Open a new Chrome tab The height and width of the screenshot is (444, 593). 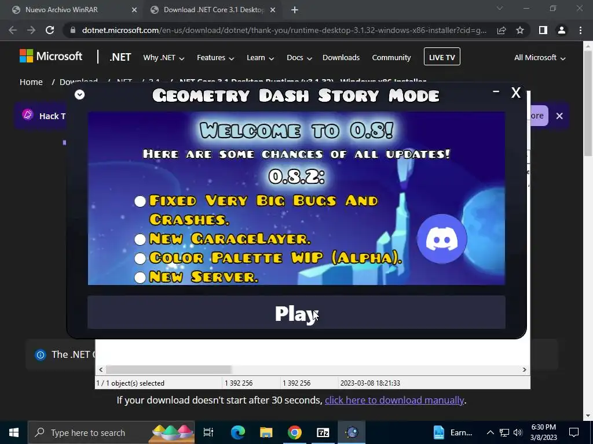coord(295,10)
